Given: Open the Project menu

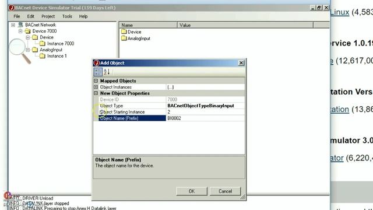Looking at the screenshot, I should (48, 16).
